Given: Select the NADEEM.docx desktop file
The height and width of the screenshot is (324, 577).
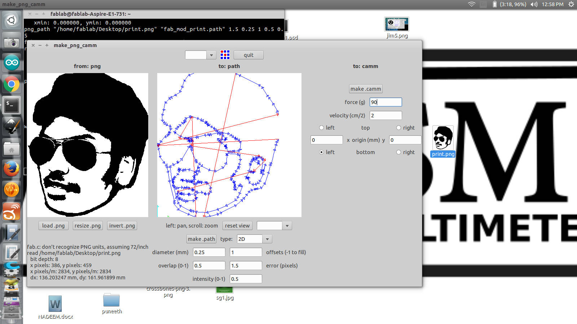Looking at the screenshot, I should [56, 307].
